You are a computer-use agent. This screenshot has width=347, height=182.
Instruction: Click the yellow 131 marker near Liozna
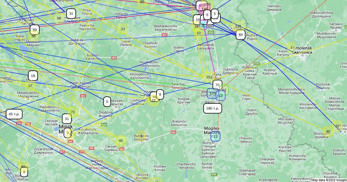pyautogui.click(x=238, y=26)
